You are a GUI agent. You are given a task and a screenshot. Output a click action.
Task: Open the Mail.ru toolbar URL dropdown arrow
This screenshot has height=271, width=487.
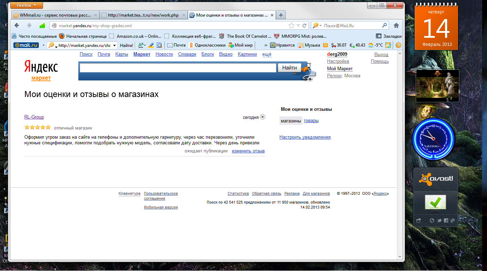[114, 45]
